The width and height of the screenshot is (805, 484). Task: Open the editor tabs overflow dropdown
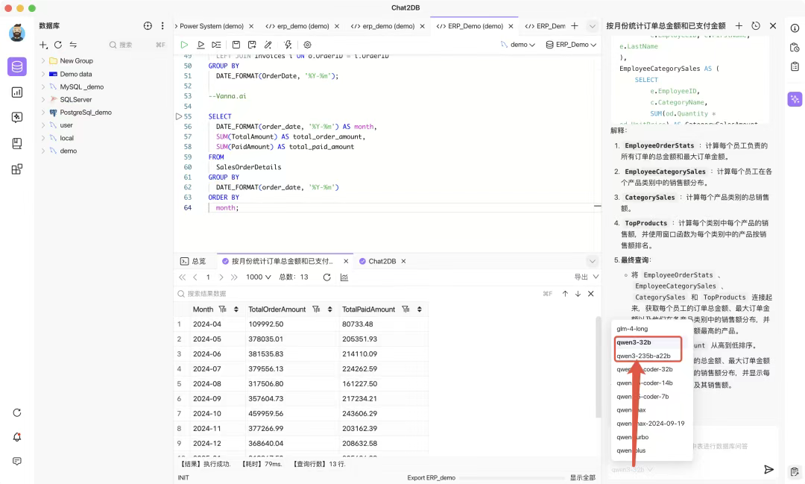[x=593, y=26]
